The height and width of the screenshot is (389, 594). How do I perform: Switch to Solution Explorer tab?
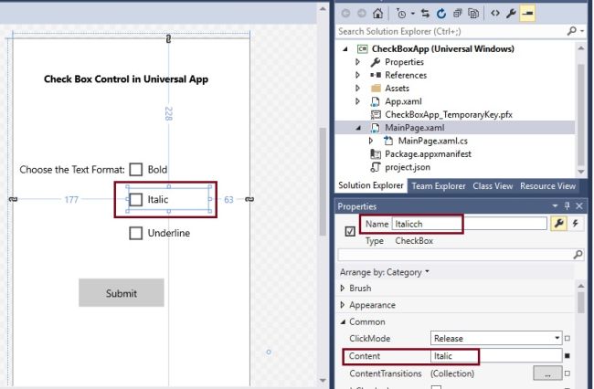(x=370, y=185)
